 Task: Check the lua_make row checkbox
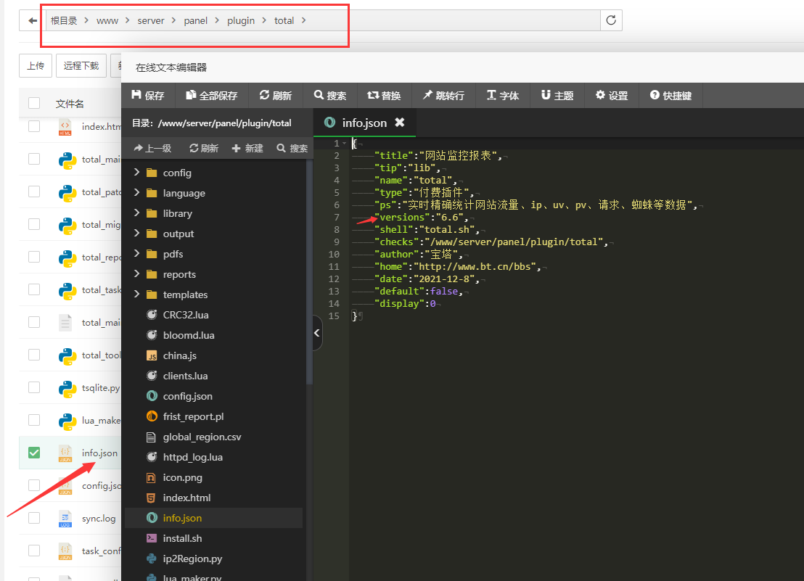pos(34,420)
